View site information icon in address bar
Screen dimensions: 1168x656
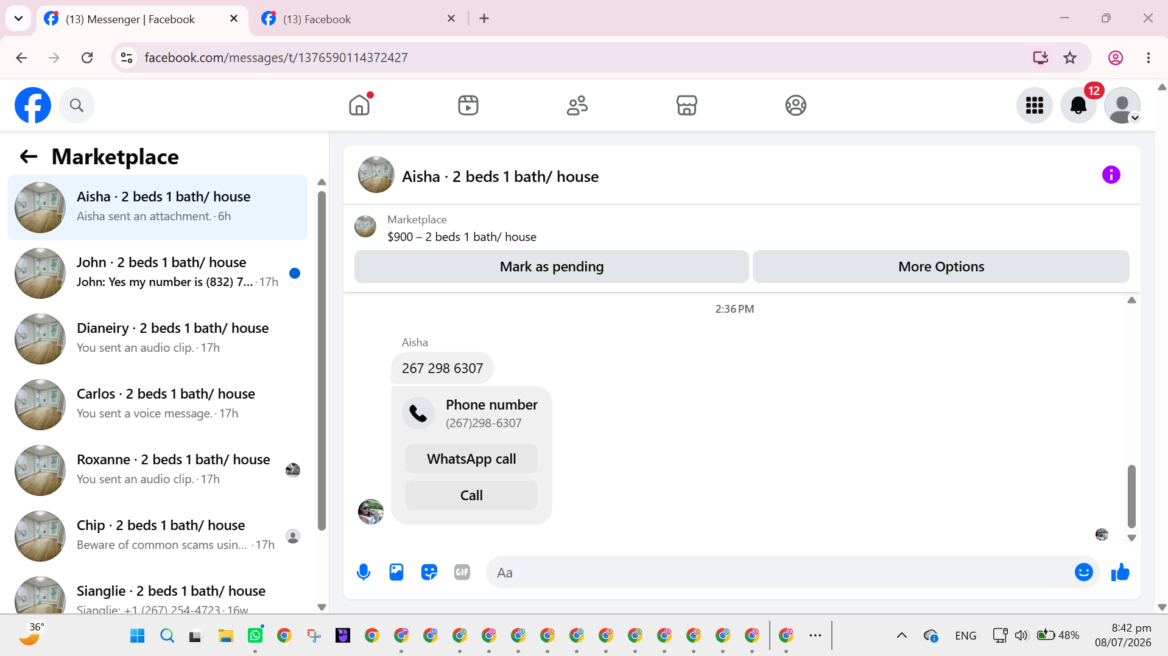(127, 58)
